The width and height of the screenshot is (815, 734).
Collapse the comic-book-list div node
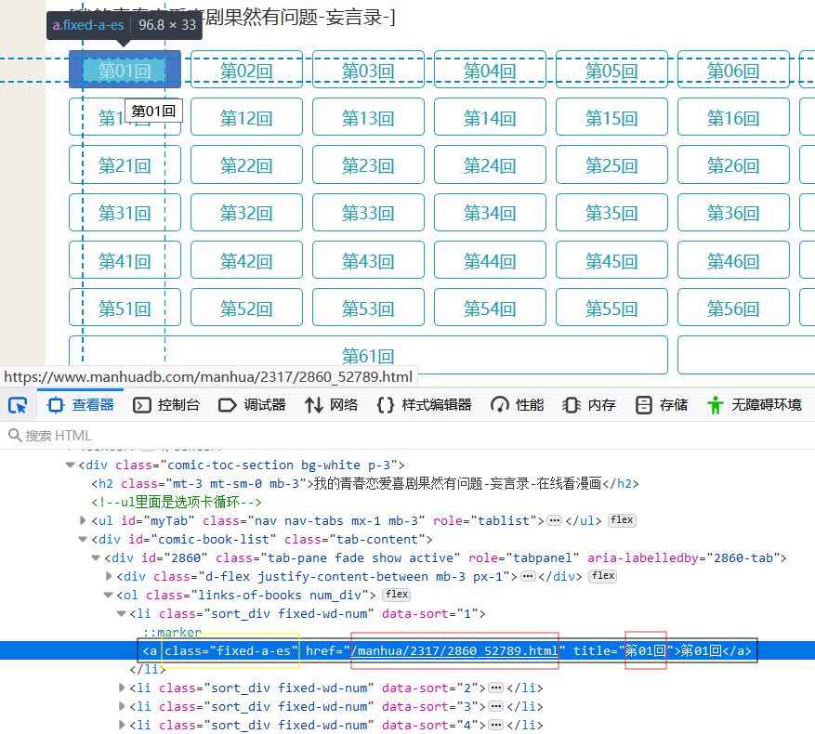83,539
